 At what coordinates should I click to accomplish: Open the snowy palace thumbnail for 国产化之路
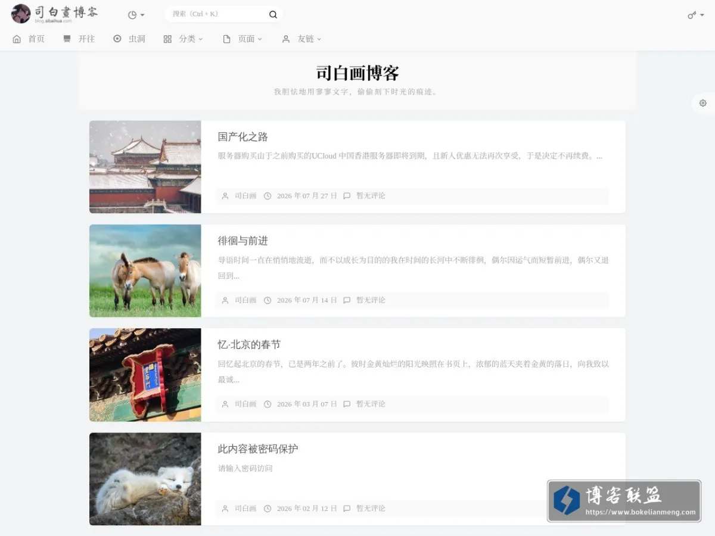pyautogui.click(x=145, y=167)
